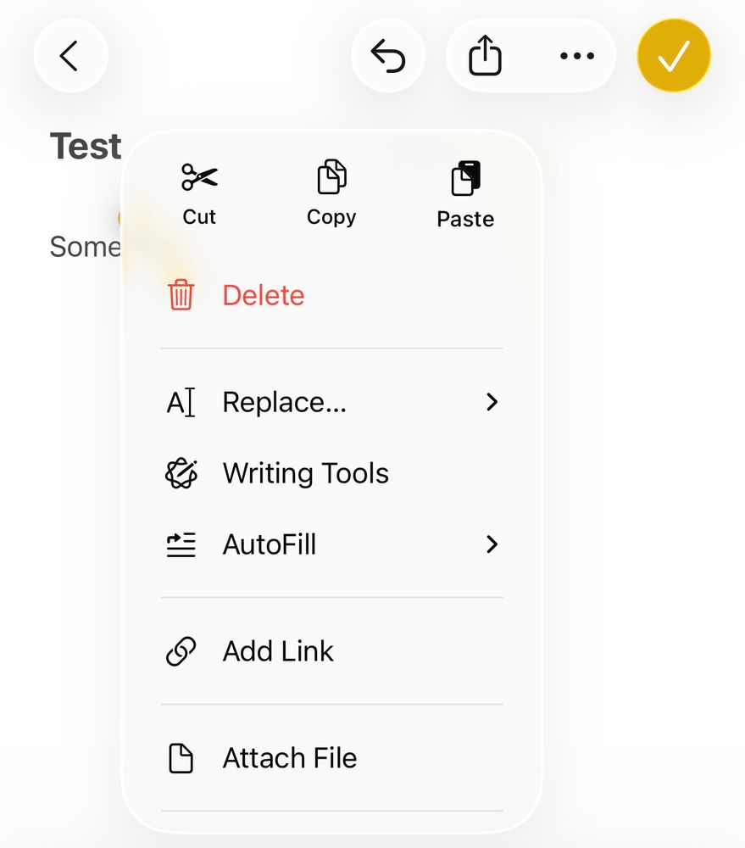
Task: Open the three-dot more options menu
Action: pos(577,56)
